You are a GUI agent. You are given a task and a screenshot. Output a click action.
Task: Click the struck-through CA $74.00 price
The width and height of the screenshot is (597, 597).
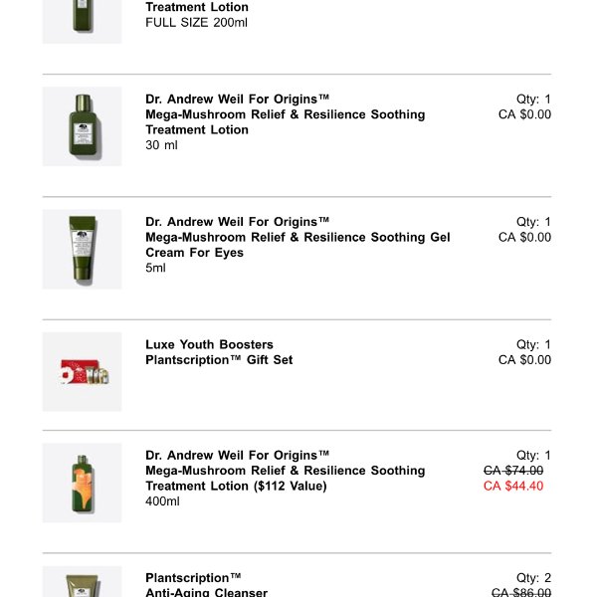click(x=513, y=471)
